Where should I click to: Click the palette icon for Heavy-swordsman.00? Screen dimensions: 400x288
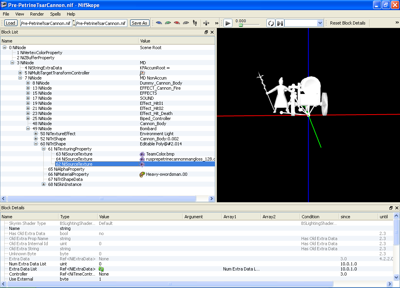click(142, 175)
